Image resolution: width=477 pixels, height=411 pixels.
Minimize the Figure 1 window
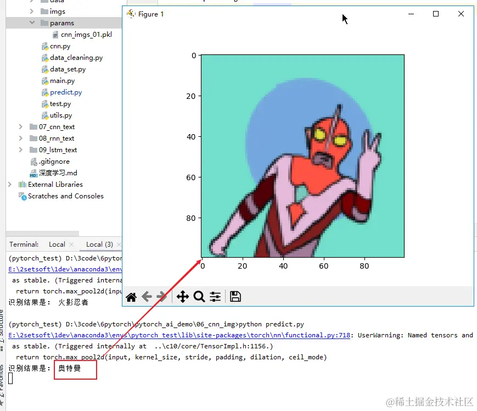point(411,14)
